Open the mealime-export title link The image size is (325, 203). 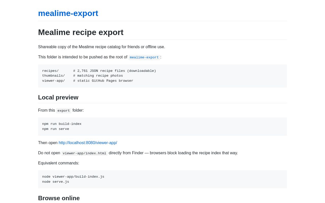[x=68, y=13]
